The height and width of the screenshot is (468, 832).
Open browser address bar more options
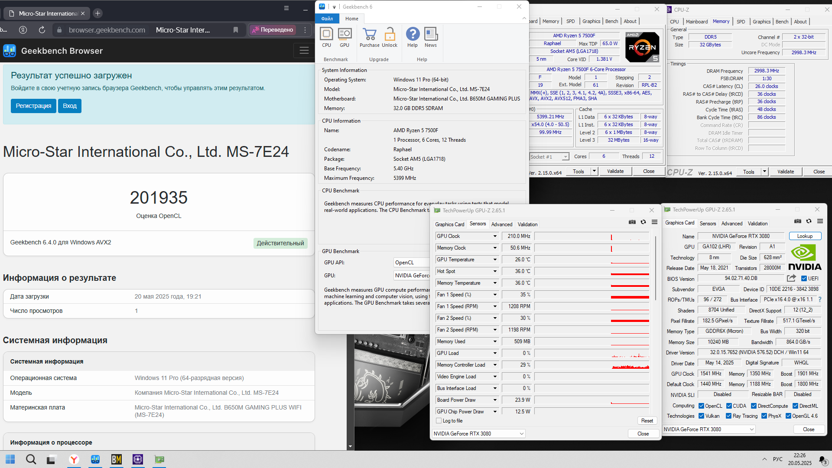coord(305,30)
